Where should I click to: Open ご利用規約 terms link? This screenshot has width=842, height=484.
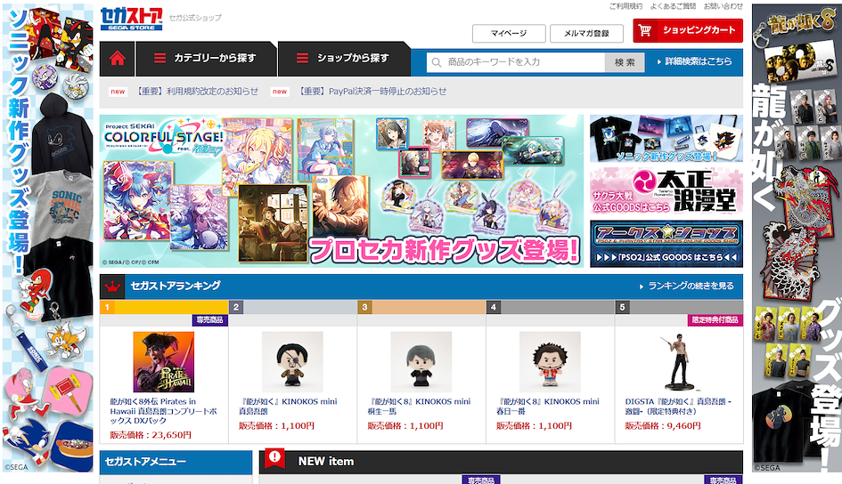(x=625, y=6)
